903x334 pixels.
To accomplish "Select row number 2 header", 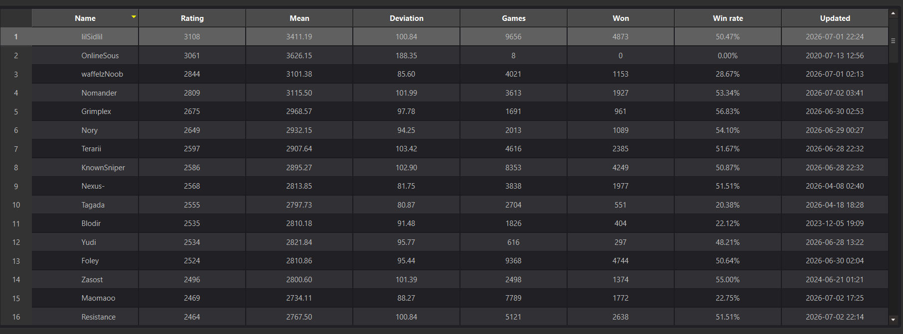I will point(16,55).
